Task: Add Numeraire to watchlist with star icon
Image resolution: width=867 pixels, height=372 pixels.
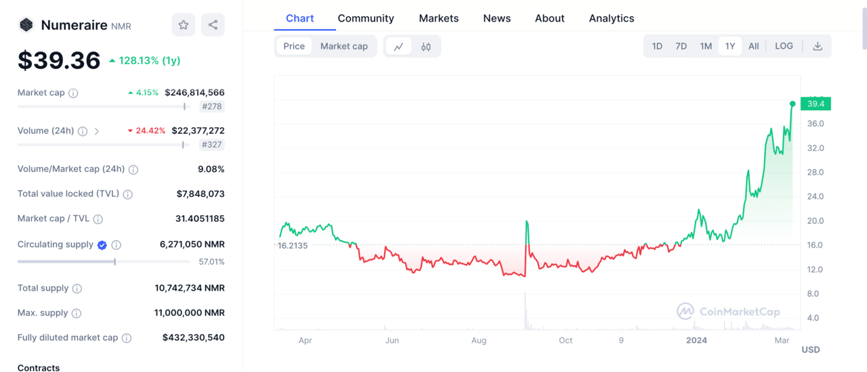Action: 183,25
